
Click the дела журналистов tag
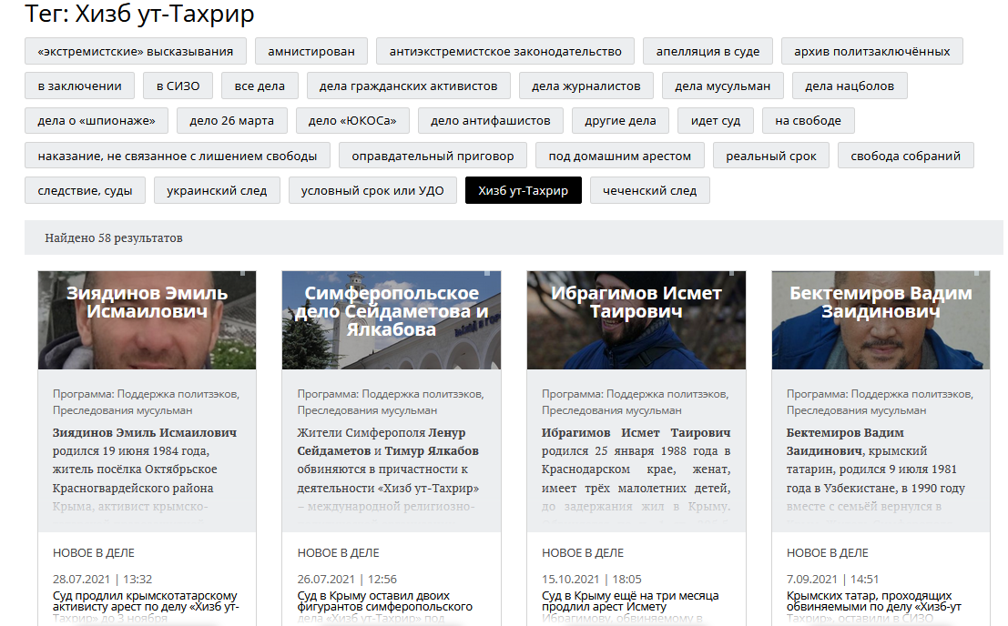(586, 86)
